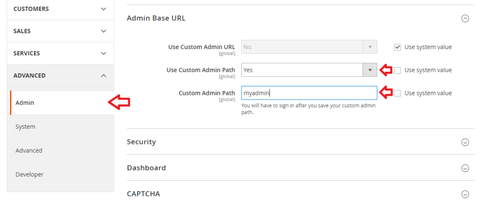The width and height of the screenshot is (483, 208).
Task: Open the System configuration menu item
Action: tap(25, 127)
